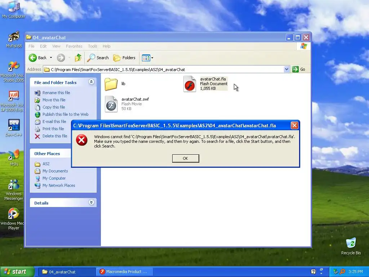Image resolution: width=369 pixels, height=277 pixels.
Task: Click the Forward arrow button
Action: click(x=61, y=58)
